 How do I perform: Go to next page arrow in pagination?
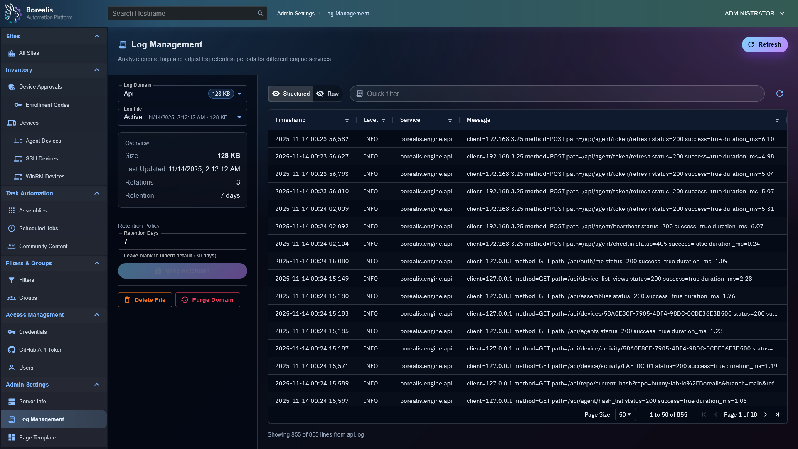tap(766, 414)
